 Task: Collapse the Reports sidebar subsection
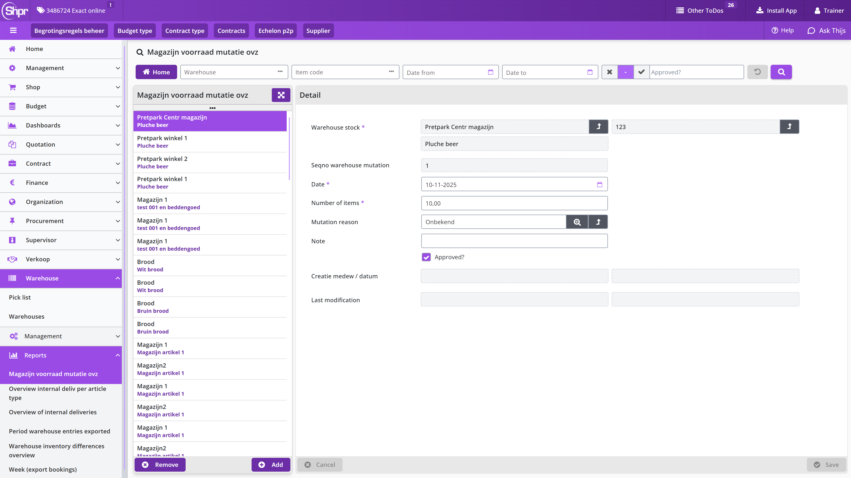(x=61, y=355)
